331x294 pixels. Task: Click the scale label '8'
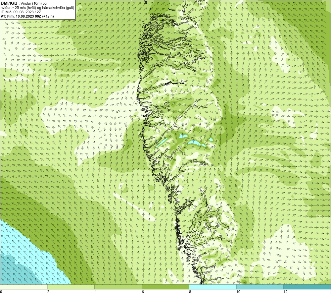click(x=190, y=292)
